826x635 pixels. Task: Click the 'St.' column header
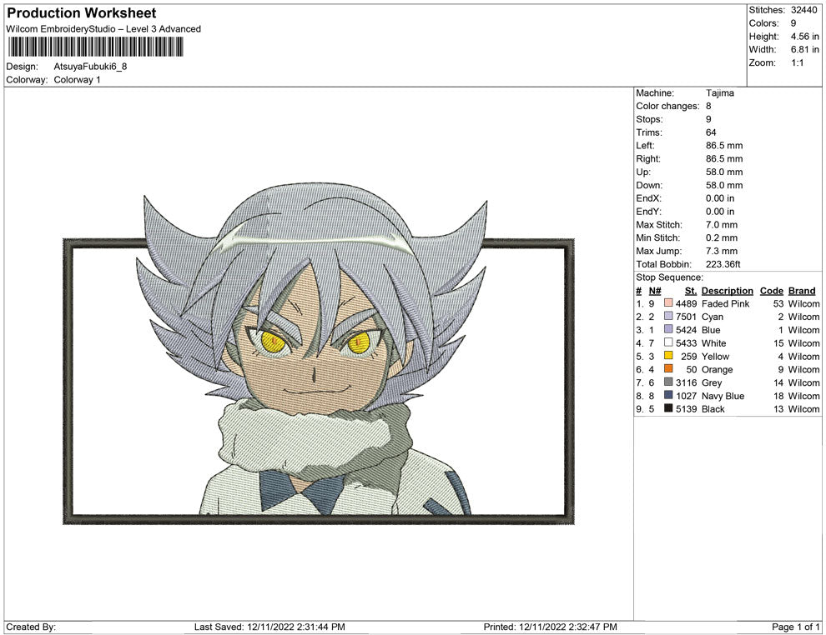click(x=691, y=291)
